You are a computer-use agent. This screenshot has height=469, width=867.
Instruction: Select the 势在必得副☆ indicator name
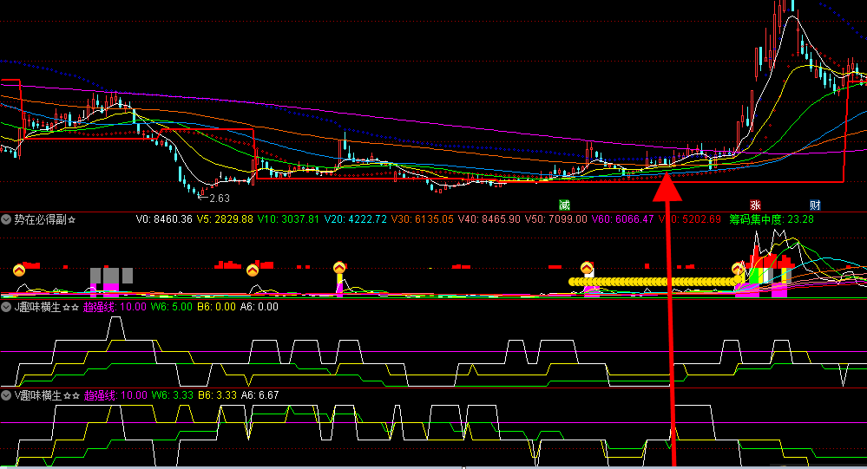(x=45, y=219)
